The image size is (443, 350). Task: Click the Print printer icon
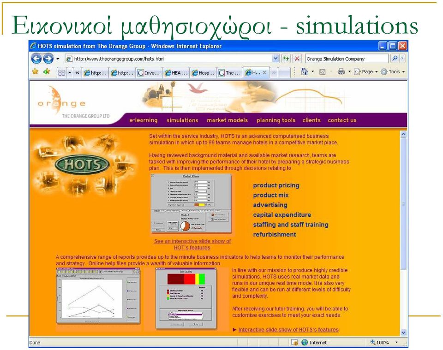[341, 71]
